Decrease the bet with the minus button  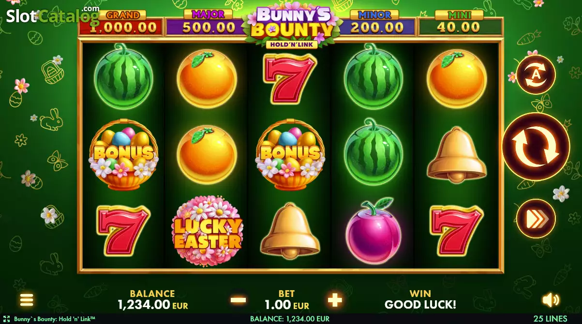click(238, 300)
